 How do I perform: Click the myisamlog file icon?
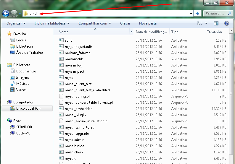[x=61, y=65]
